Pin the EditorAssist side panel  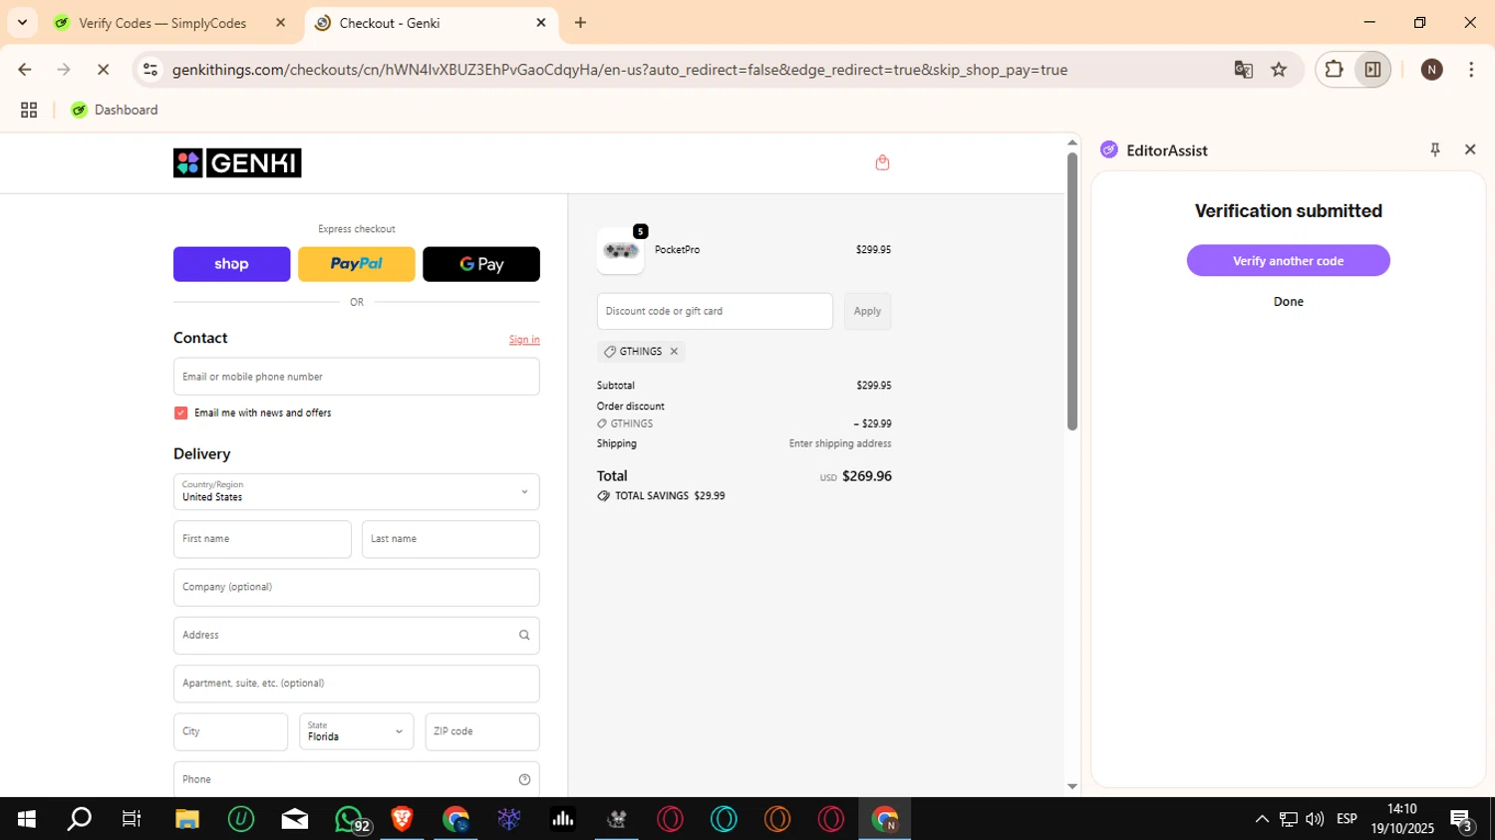tap(1435, 149)
